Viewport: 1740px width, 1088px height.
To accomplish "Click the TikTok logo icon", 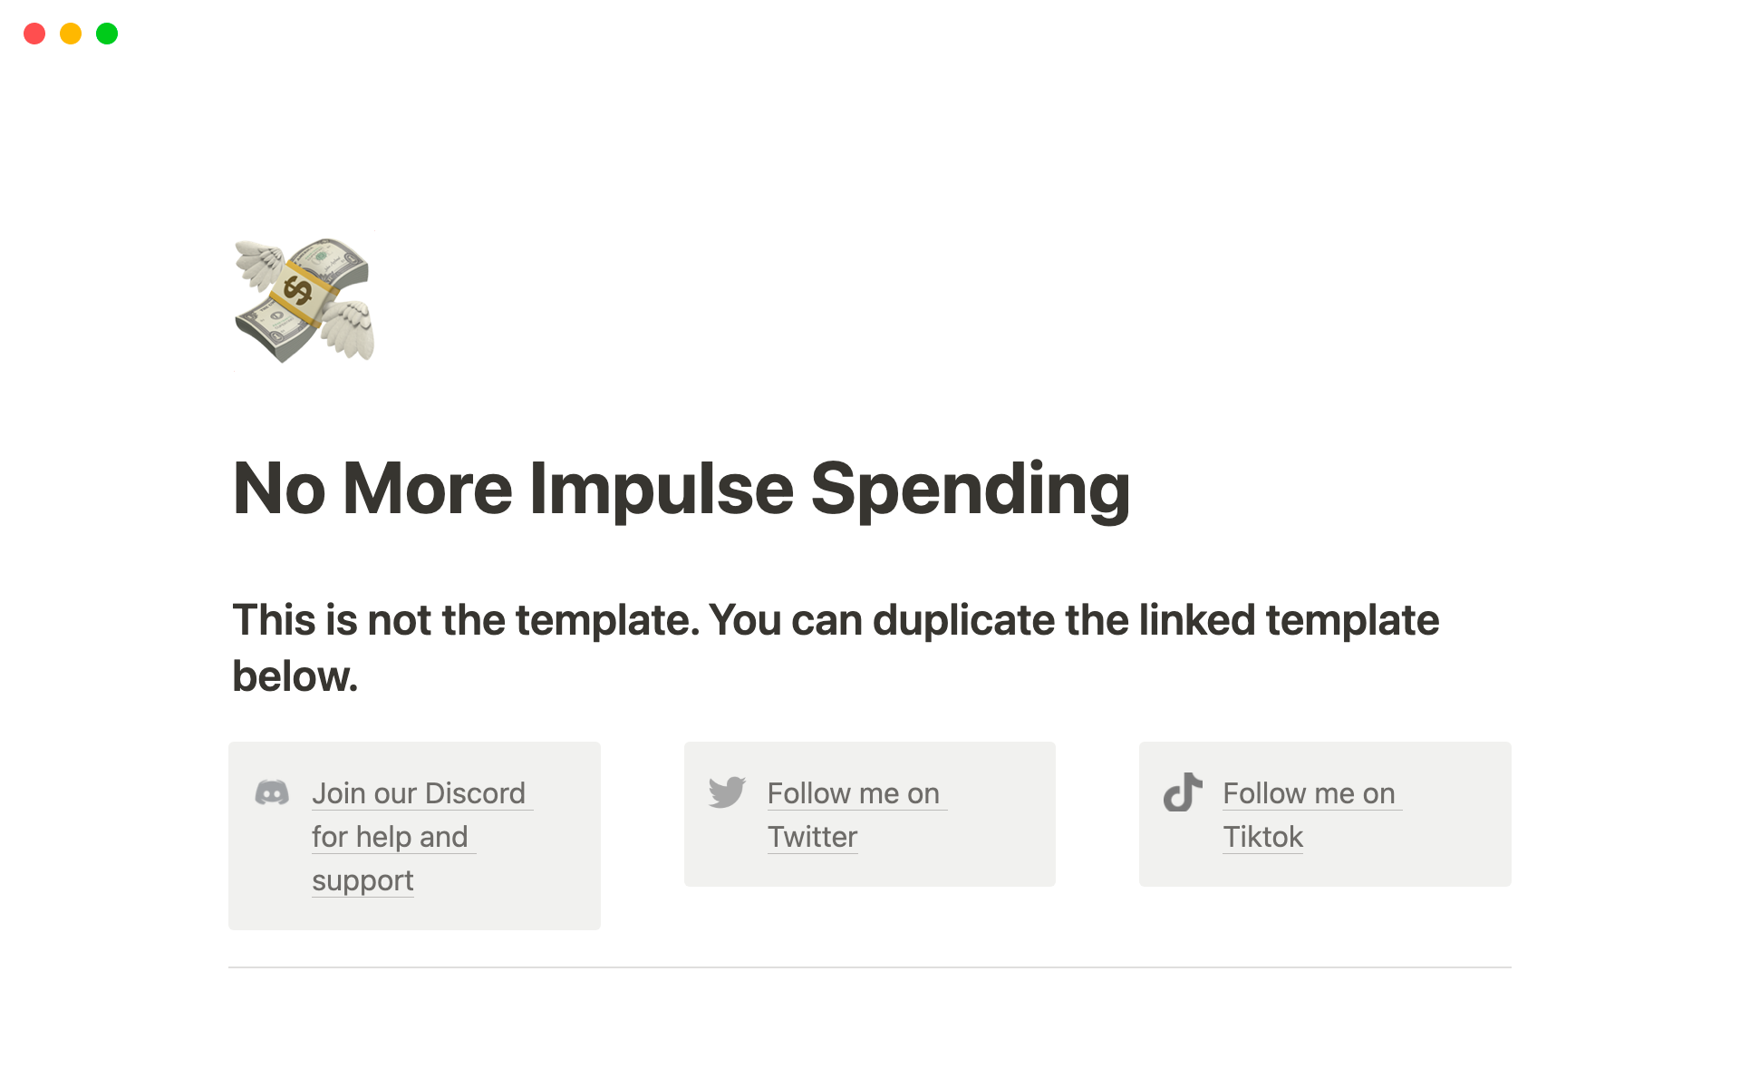I will [x=1183, y=792].
